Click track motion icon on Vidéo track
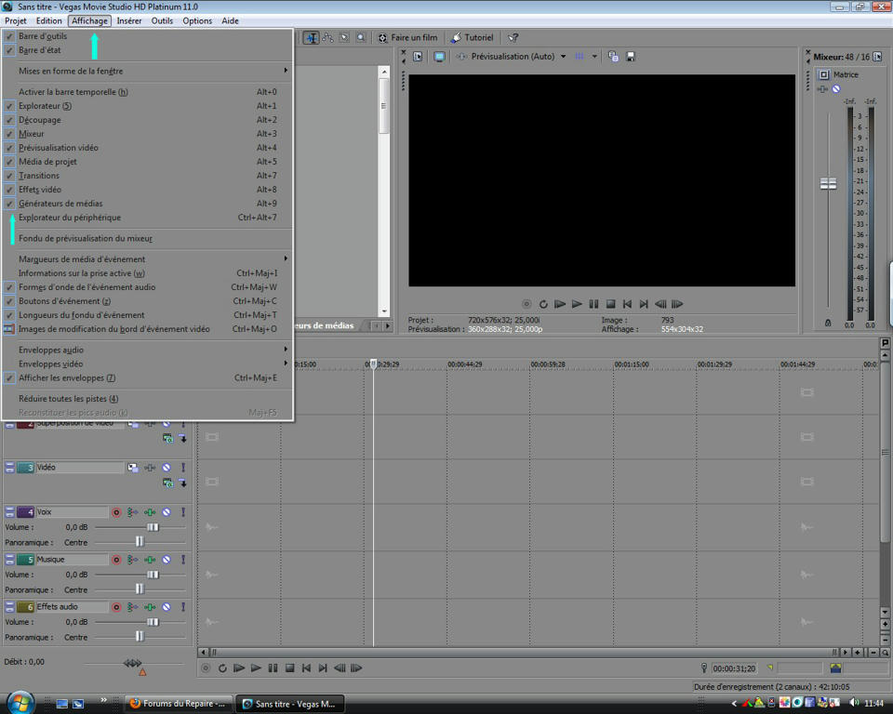The width and height of the screenshot is (893, 714). (x=133, y=468)
